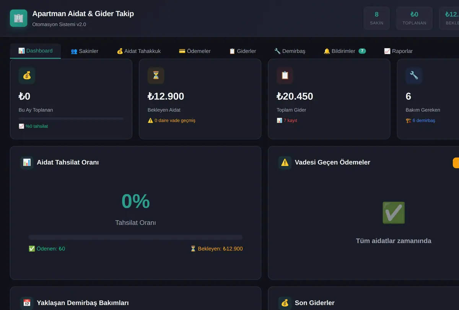Image resolution: width=459 pixels, height=310 pixels.
Task: Click the Tahsilat Oranı progress bar
Action: click(x=135, y=237)
